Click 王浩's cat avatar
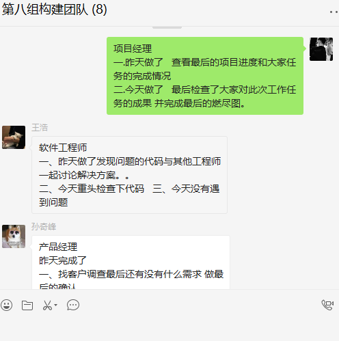 click(x=14, y=137)
